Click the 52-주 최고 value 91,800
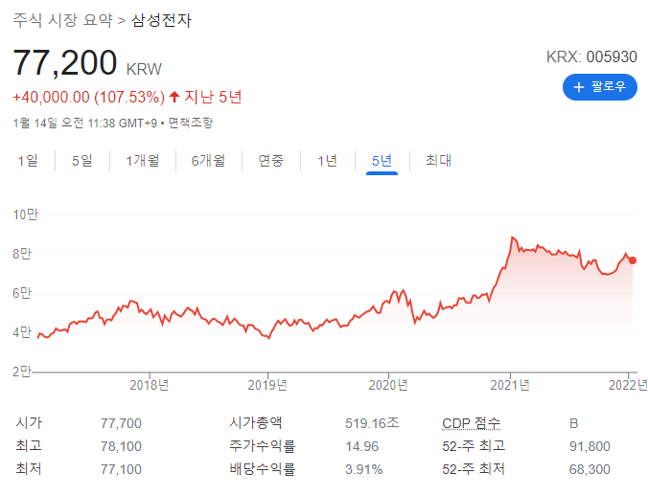The width and height of the screenshot is (648, 496). 590,446
